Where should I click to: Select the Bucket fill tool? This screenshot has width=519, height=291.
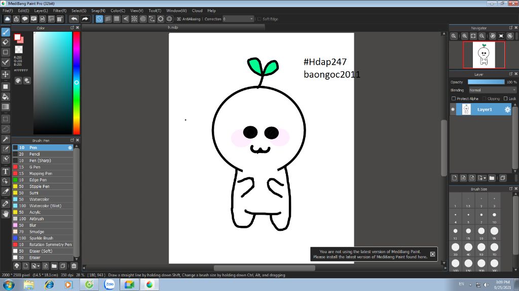(x=6, y=96)
